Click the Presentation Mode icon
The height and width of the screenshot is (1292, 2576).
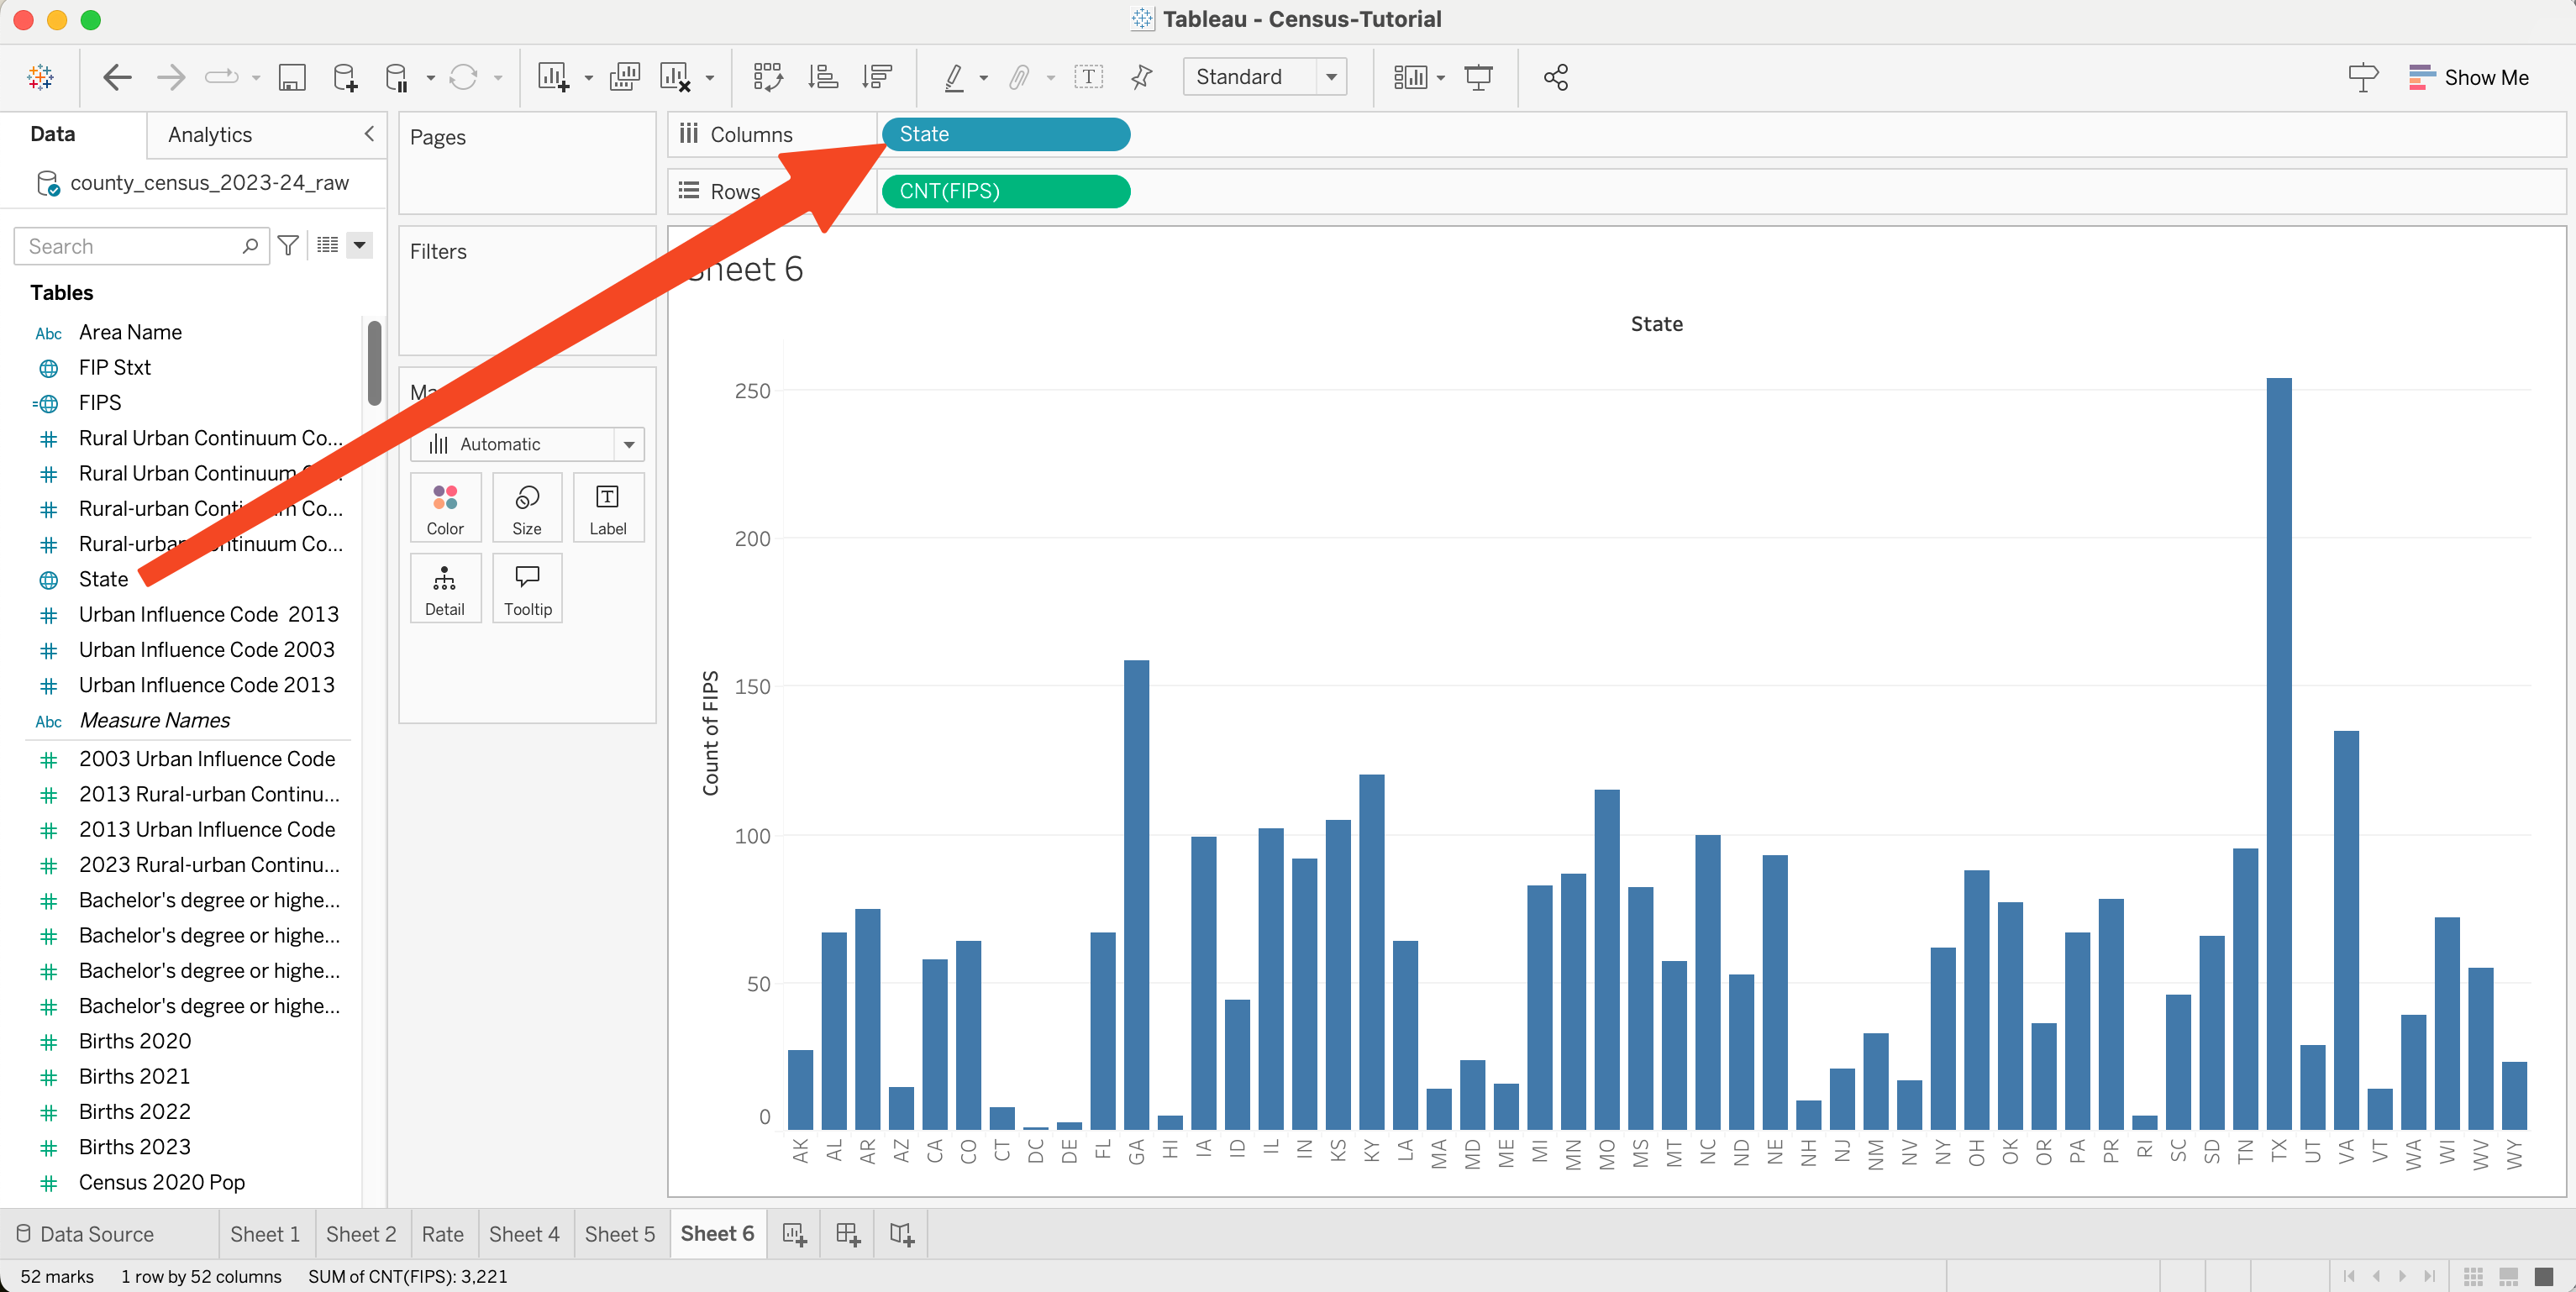point(1478,77)
